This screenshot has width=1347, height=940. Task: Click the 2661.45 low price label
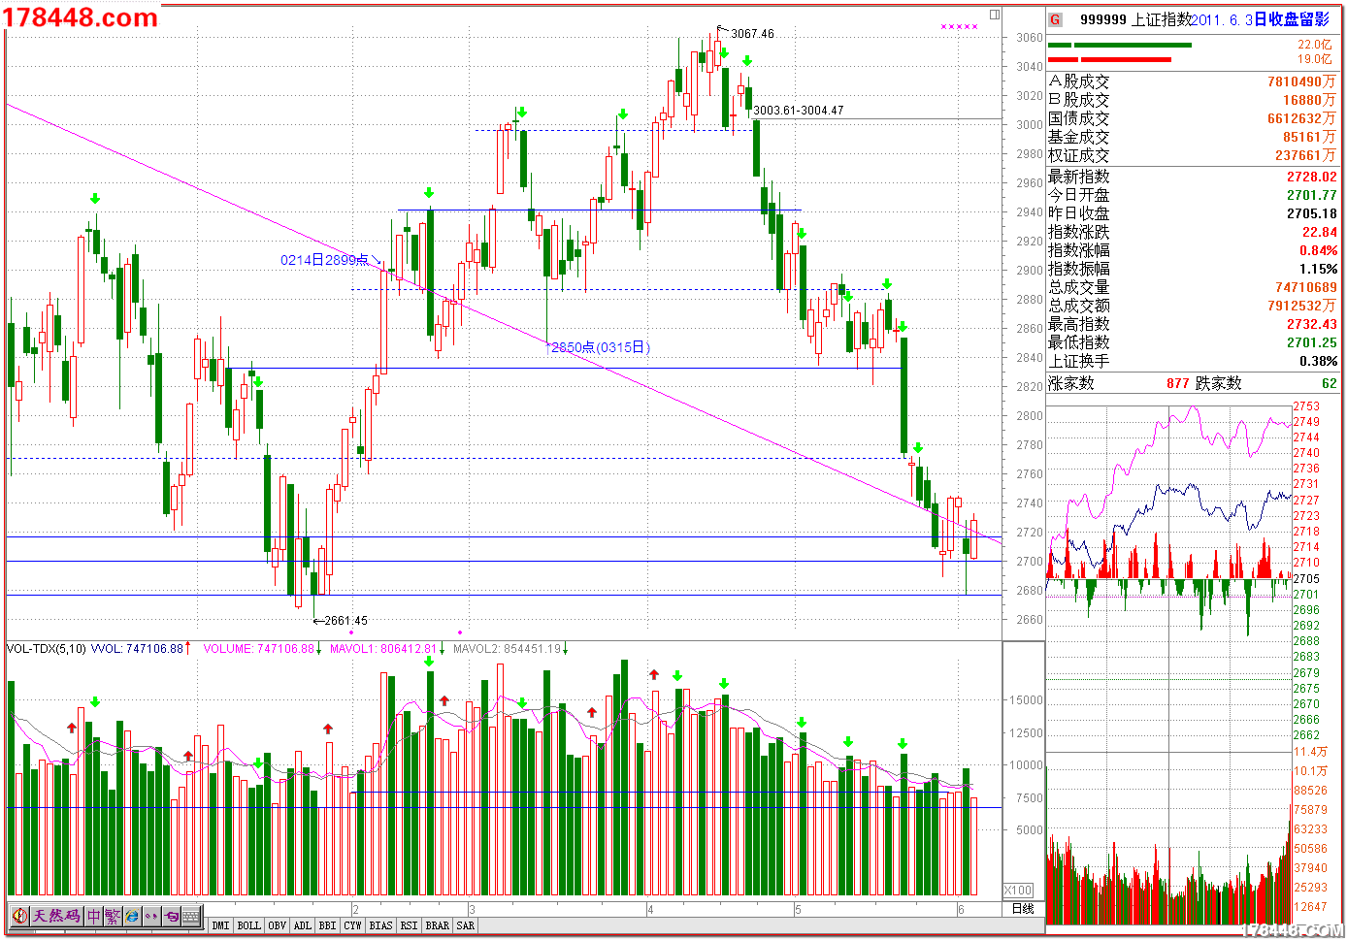pos(345,621)
